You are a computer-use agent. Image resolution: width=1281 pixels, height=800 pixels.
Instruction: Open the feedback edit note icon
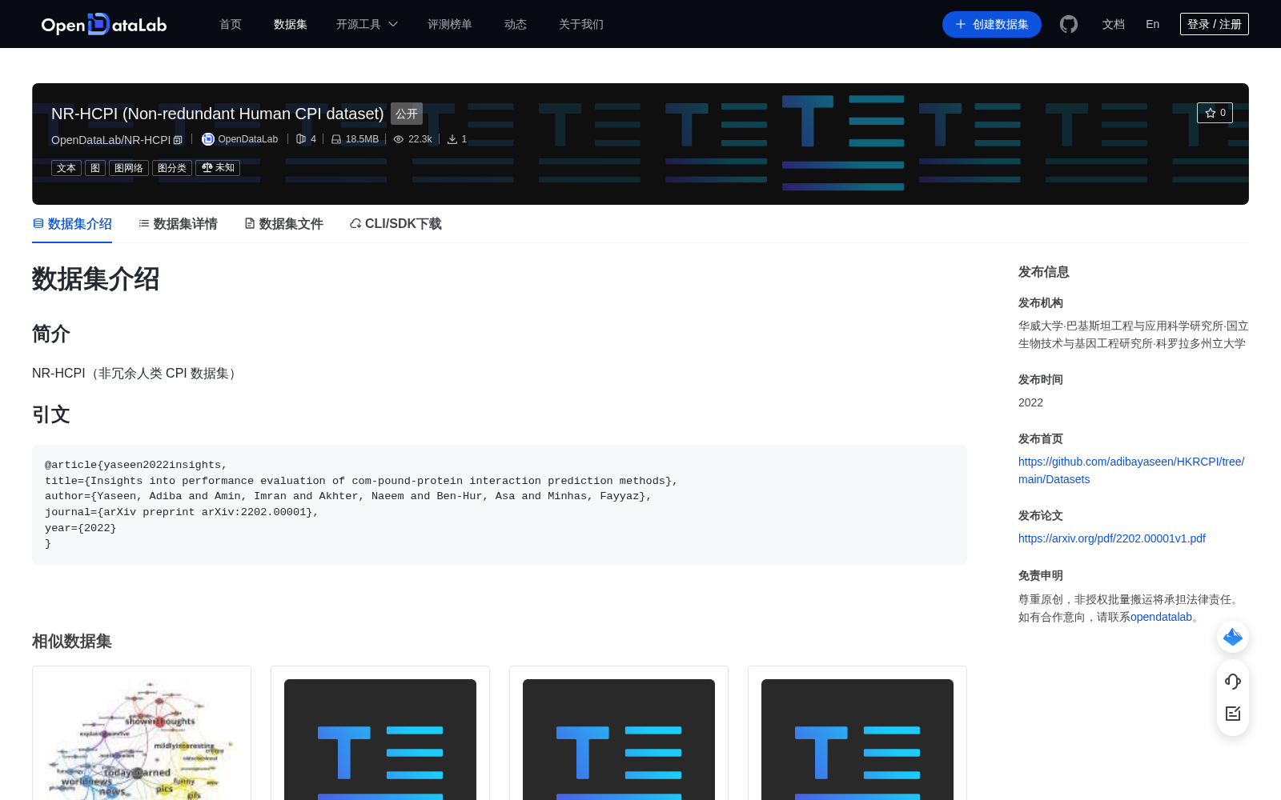(x=1233, y=714)
